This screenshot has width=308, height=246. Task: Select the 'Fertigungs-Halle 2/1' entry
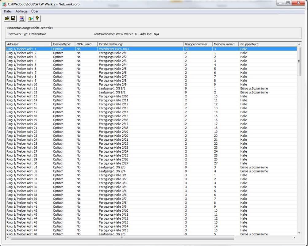click(113, 53)
